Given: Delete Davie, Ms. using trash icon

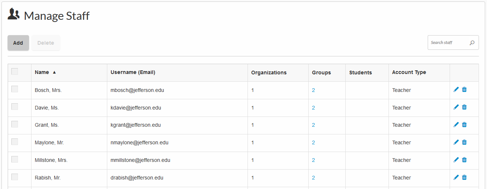Looking at the screenshot, I should click(464, 107).
